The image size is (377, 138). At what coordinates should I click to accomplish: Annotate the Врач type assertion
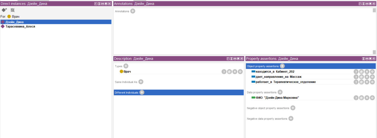point(229,72)
